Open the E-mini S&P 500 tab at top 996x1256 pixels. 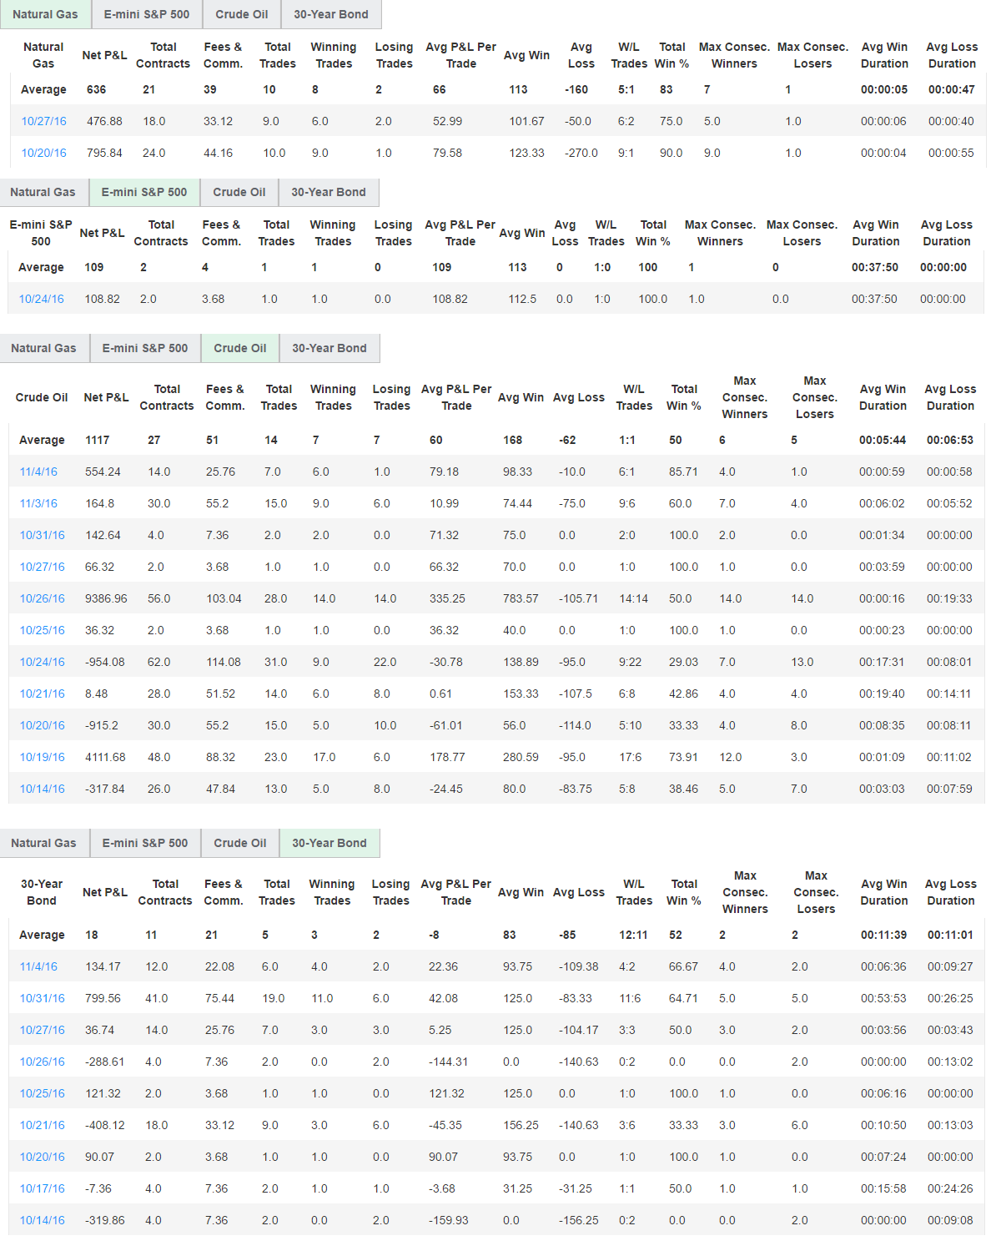click(147, 14)
